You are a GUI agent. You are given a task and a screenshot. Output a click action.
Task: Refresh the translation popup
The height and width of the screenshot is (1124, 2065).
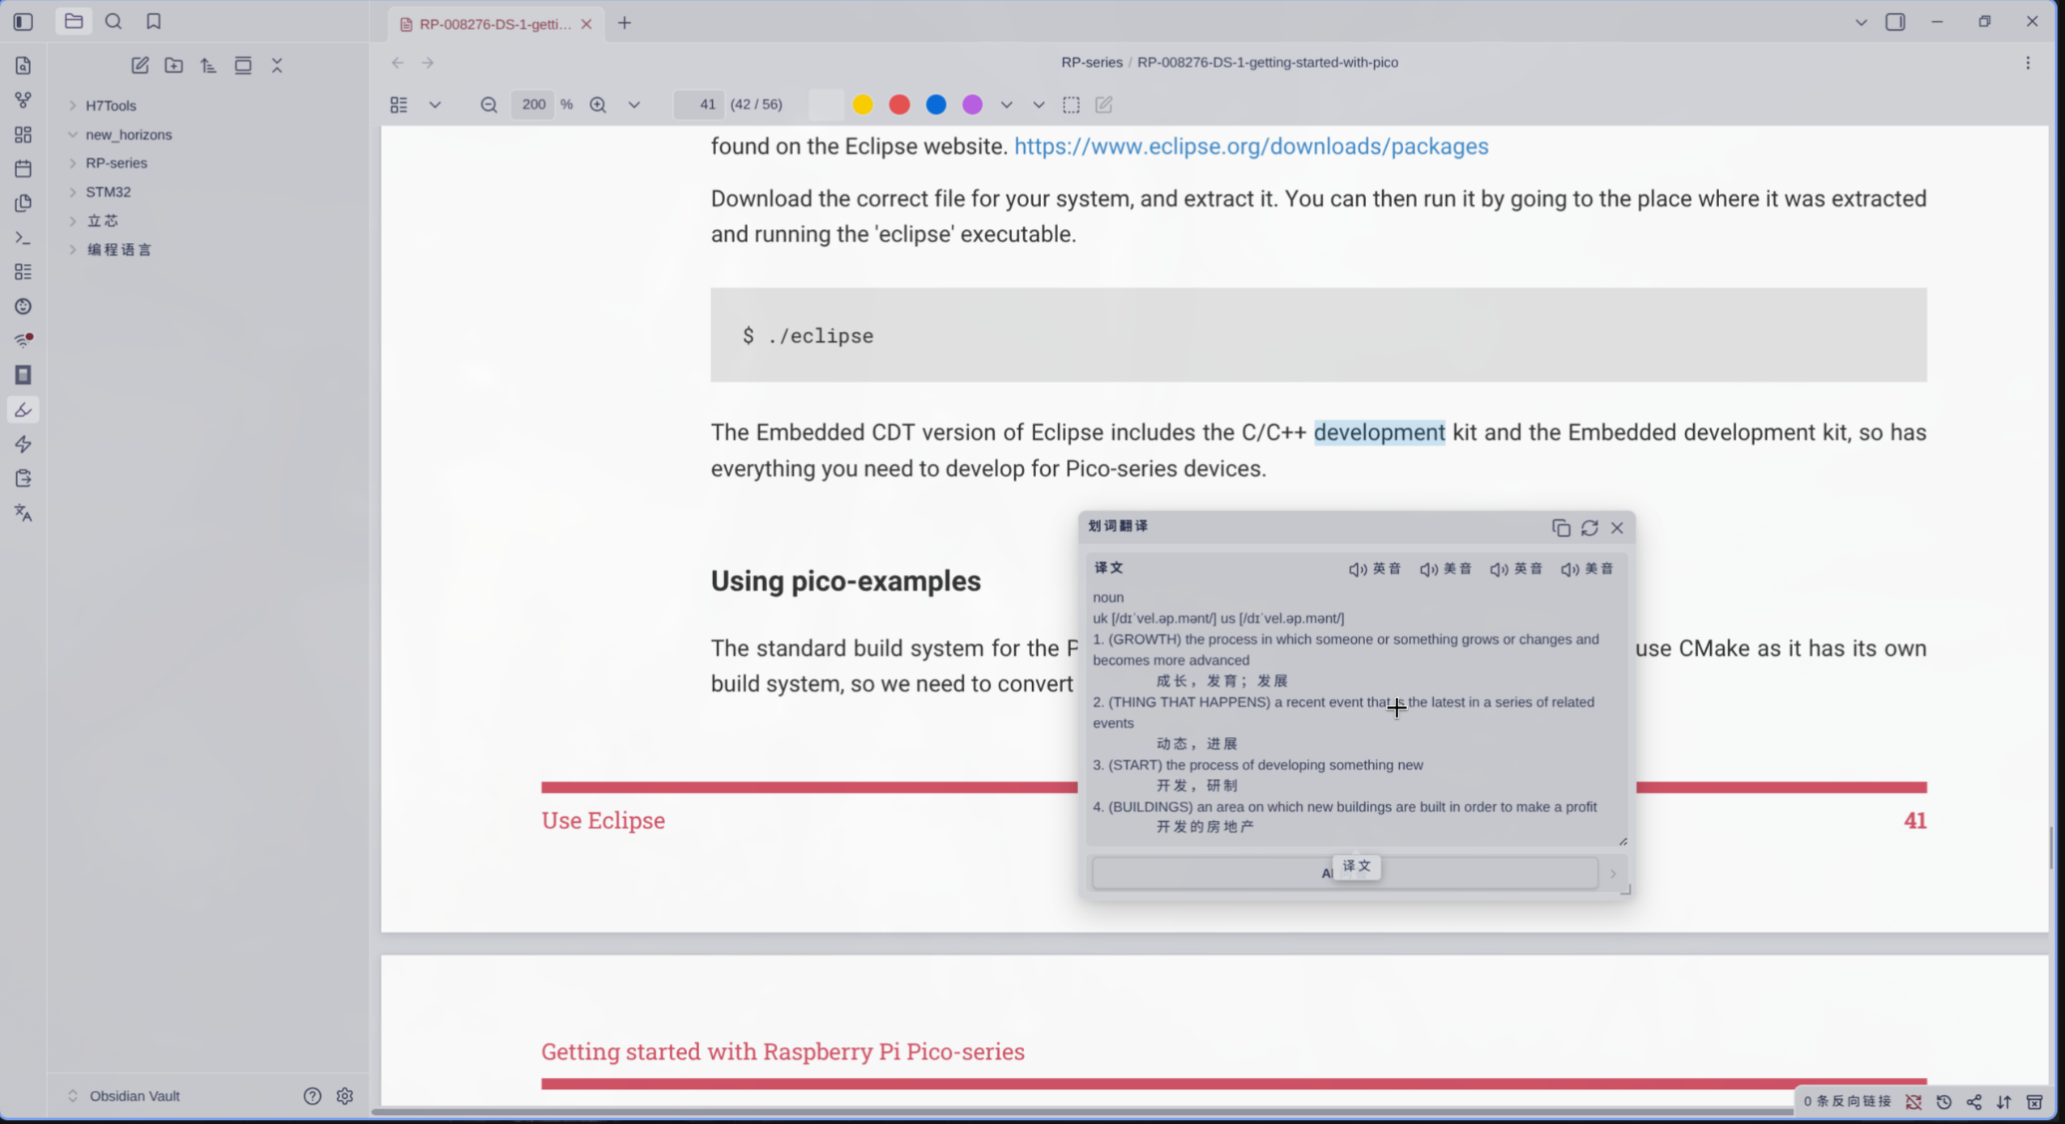[x=1589, y=528]
